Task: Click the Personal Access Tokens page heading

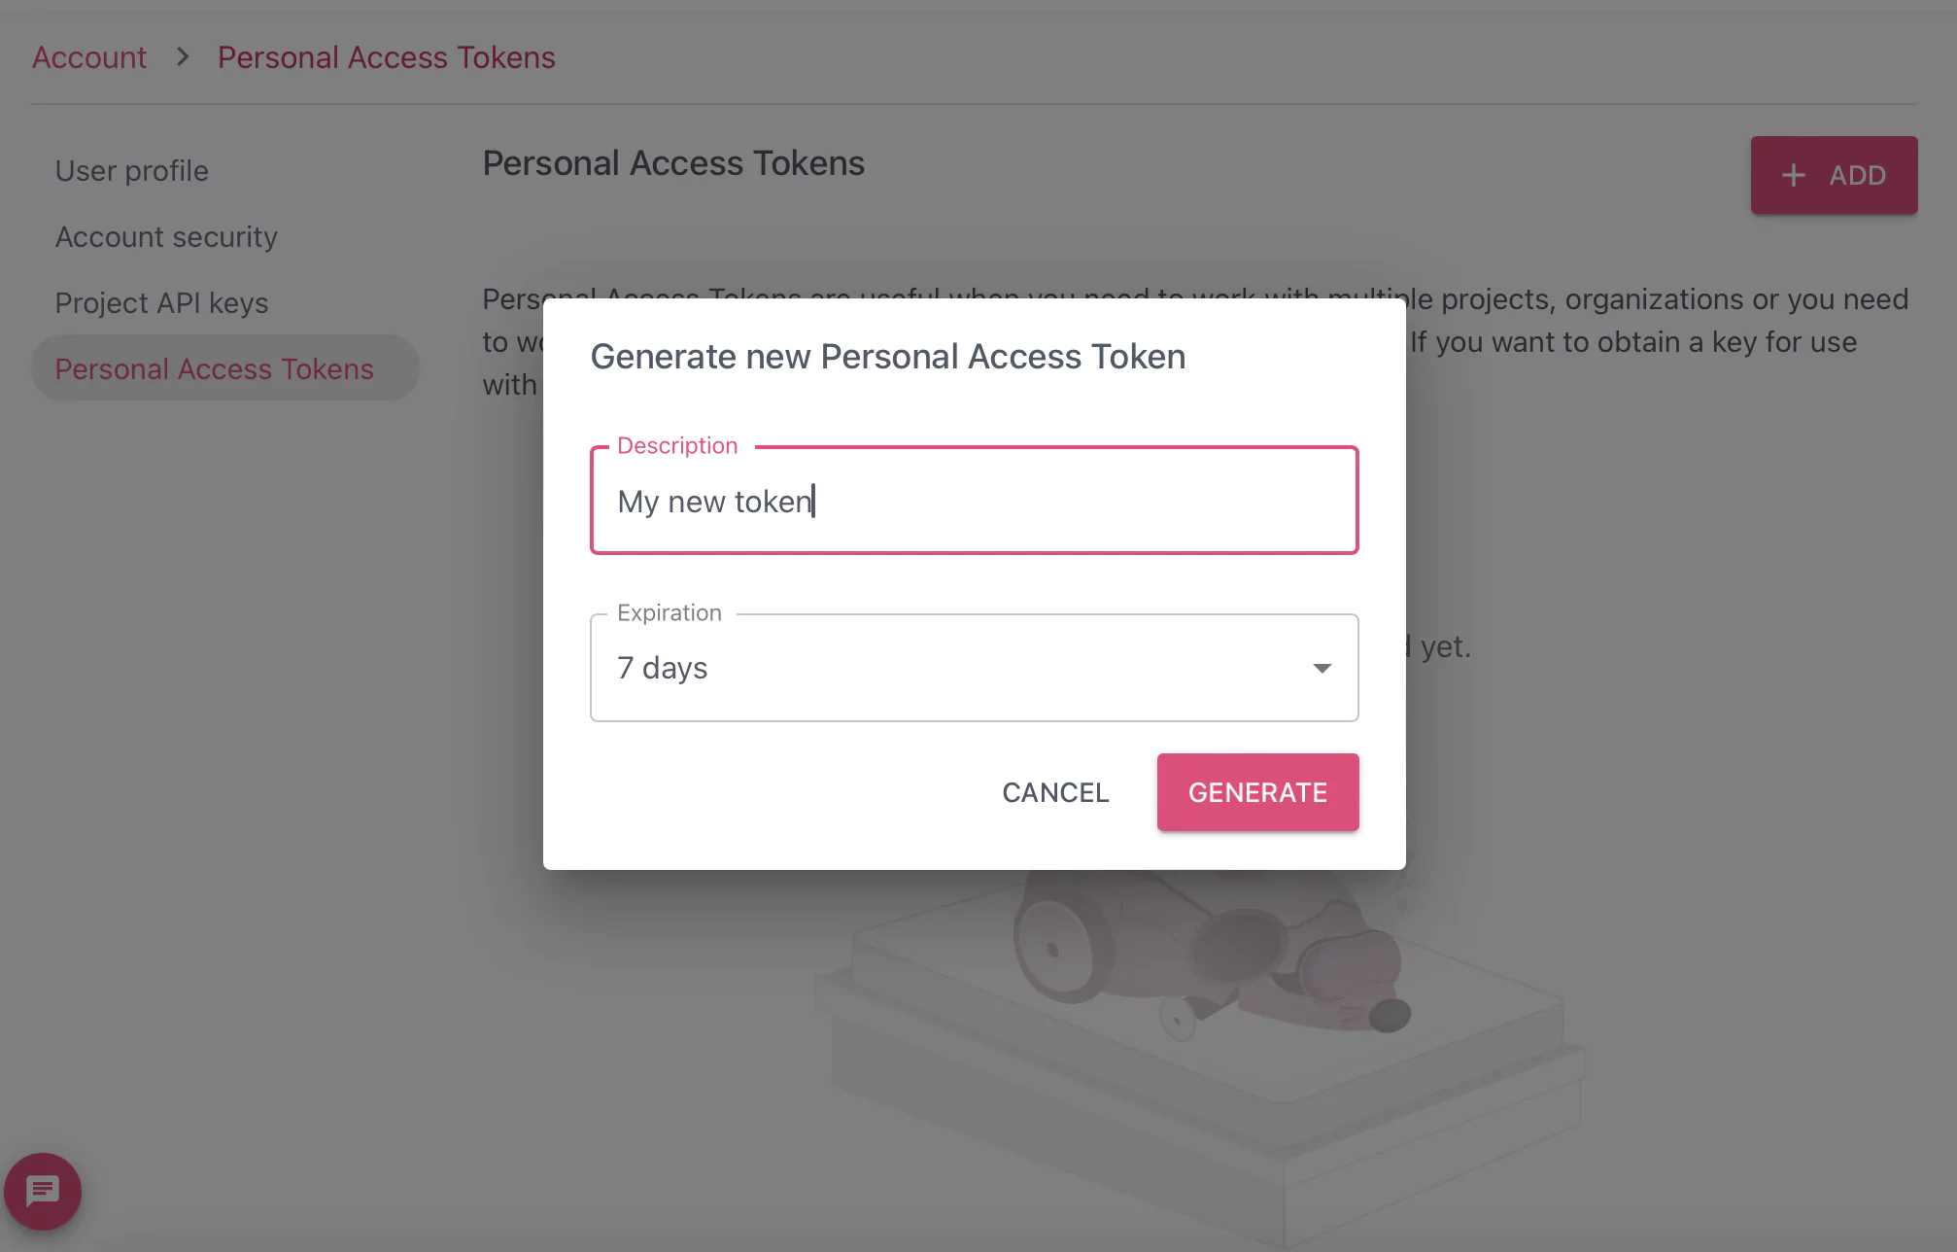Action: point(673,163)
